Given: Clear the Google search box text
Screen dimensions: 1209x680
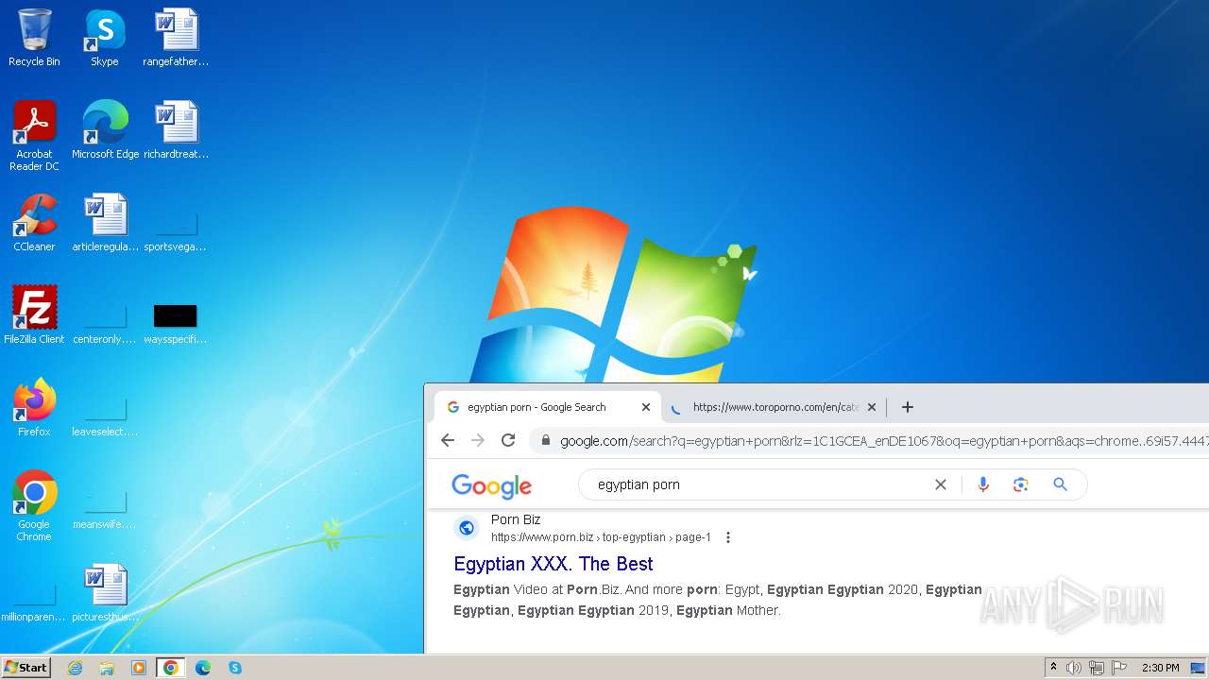Looking at the screenshot, I should click(x=941, y=484).
